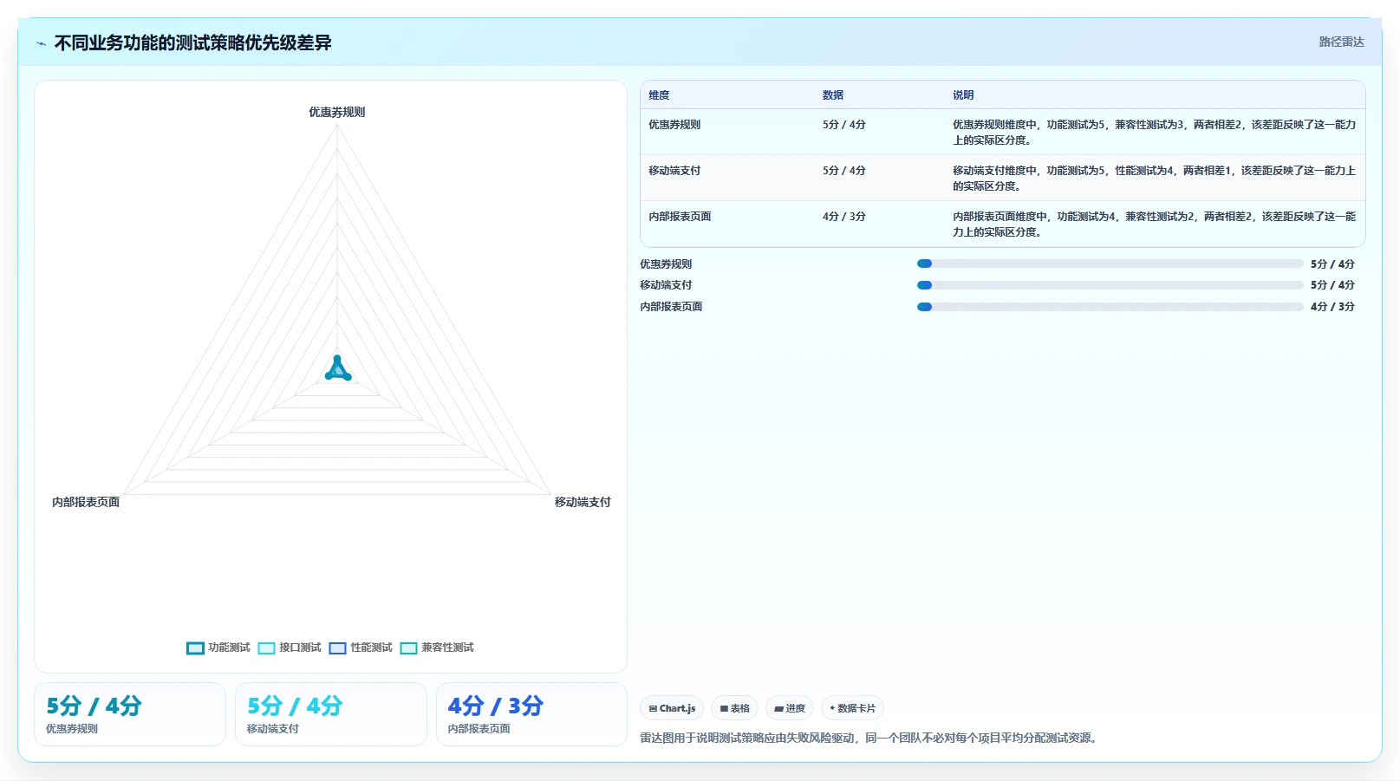The height and width of the screenshot is (781, 1400).
Task: Click the 数据卡片 tag chip
Action: (852, 708)
